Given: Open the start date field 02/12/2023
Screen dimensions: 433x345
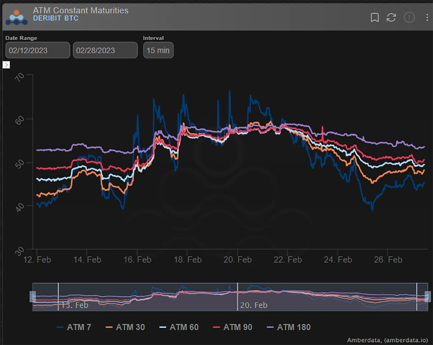Looking at the screenshot, I should tap(38, 50).
